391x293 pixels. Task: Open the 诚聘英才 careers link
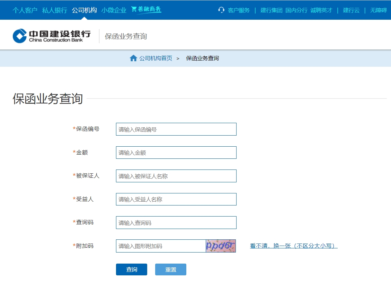(321, 10)
